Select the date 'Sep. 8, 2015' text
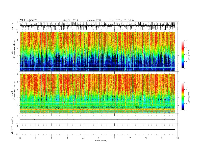 [70, 20]
